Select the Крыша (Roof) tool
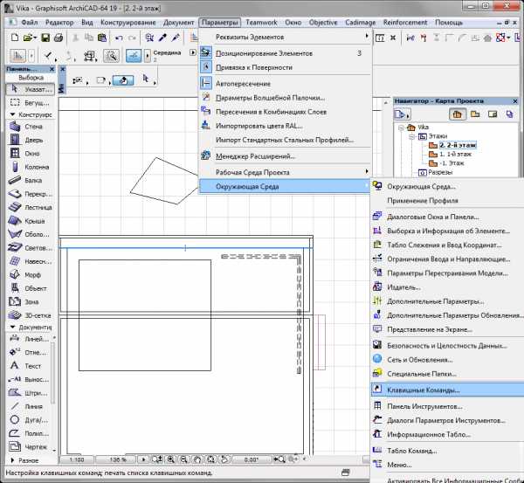The height and width of the screenshot is (483, 524). (x=30, y=221)
